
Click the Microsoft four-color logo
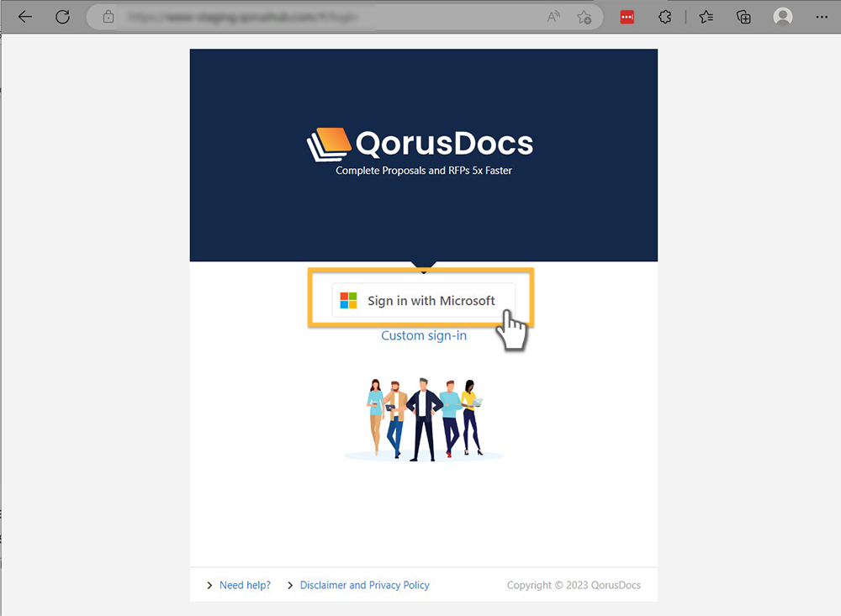click(349, 300)
